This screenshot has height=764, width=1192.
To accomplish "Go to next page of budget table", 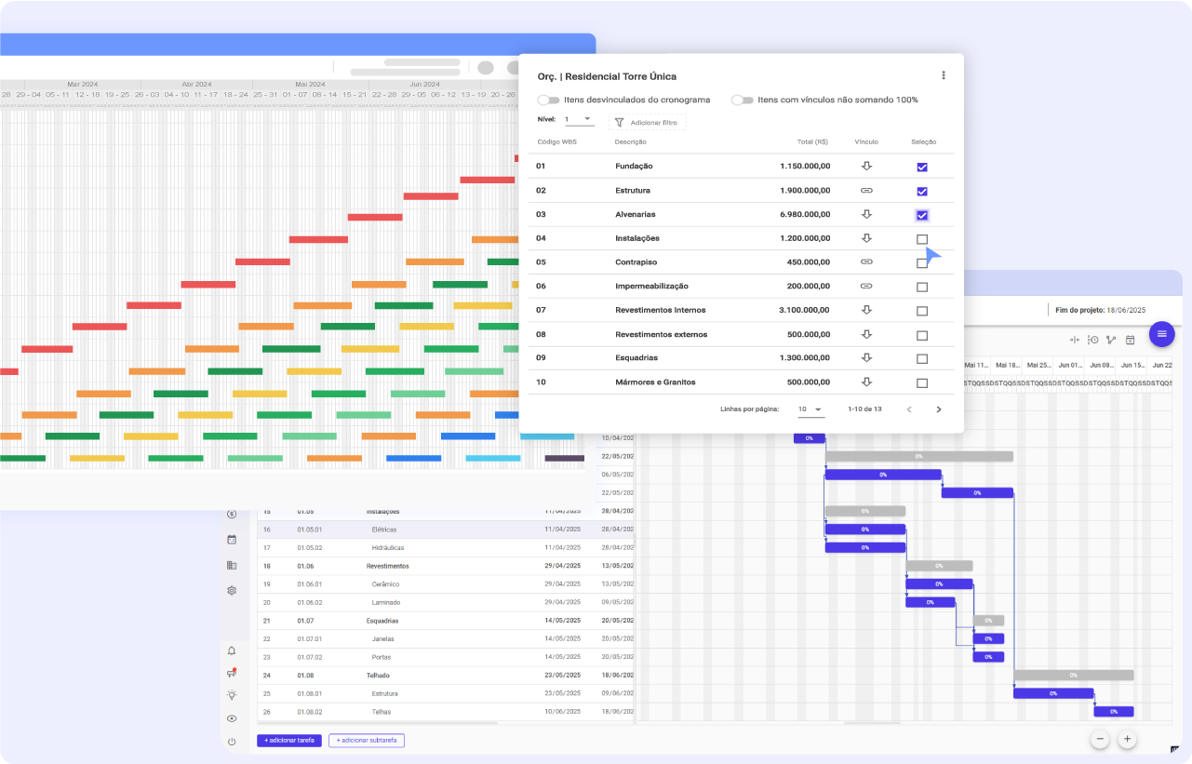I will [x=939, y=409].
